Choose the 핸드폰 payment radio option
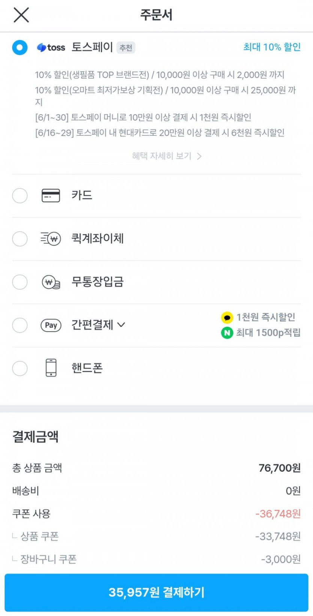Screen dimensions: 313x616 coord(20,368)
